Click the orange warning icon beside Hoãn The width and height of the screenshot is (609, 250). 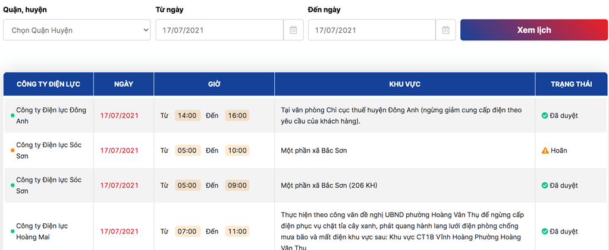(545, 150)
